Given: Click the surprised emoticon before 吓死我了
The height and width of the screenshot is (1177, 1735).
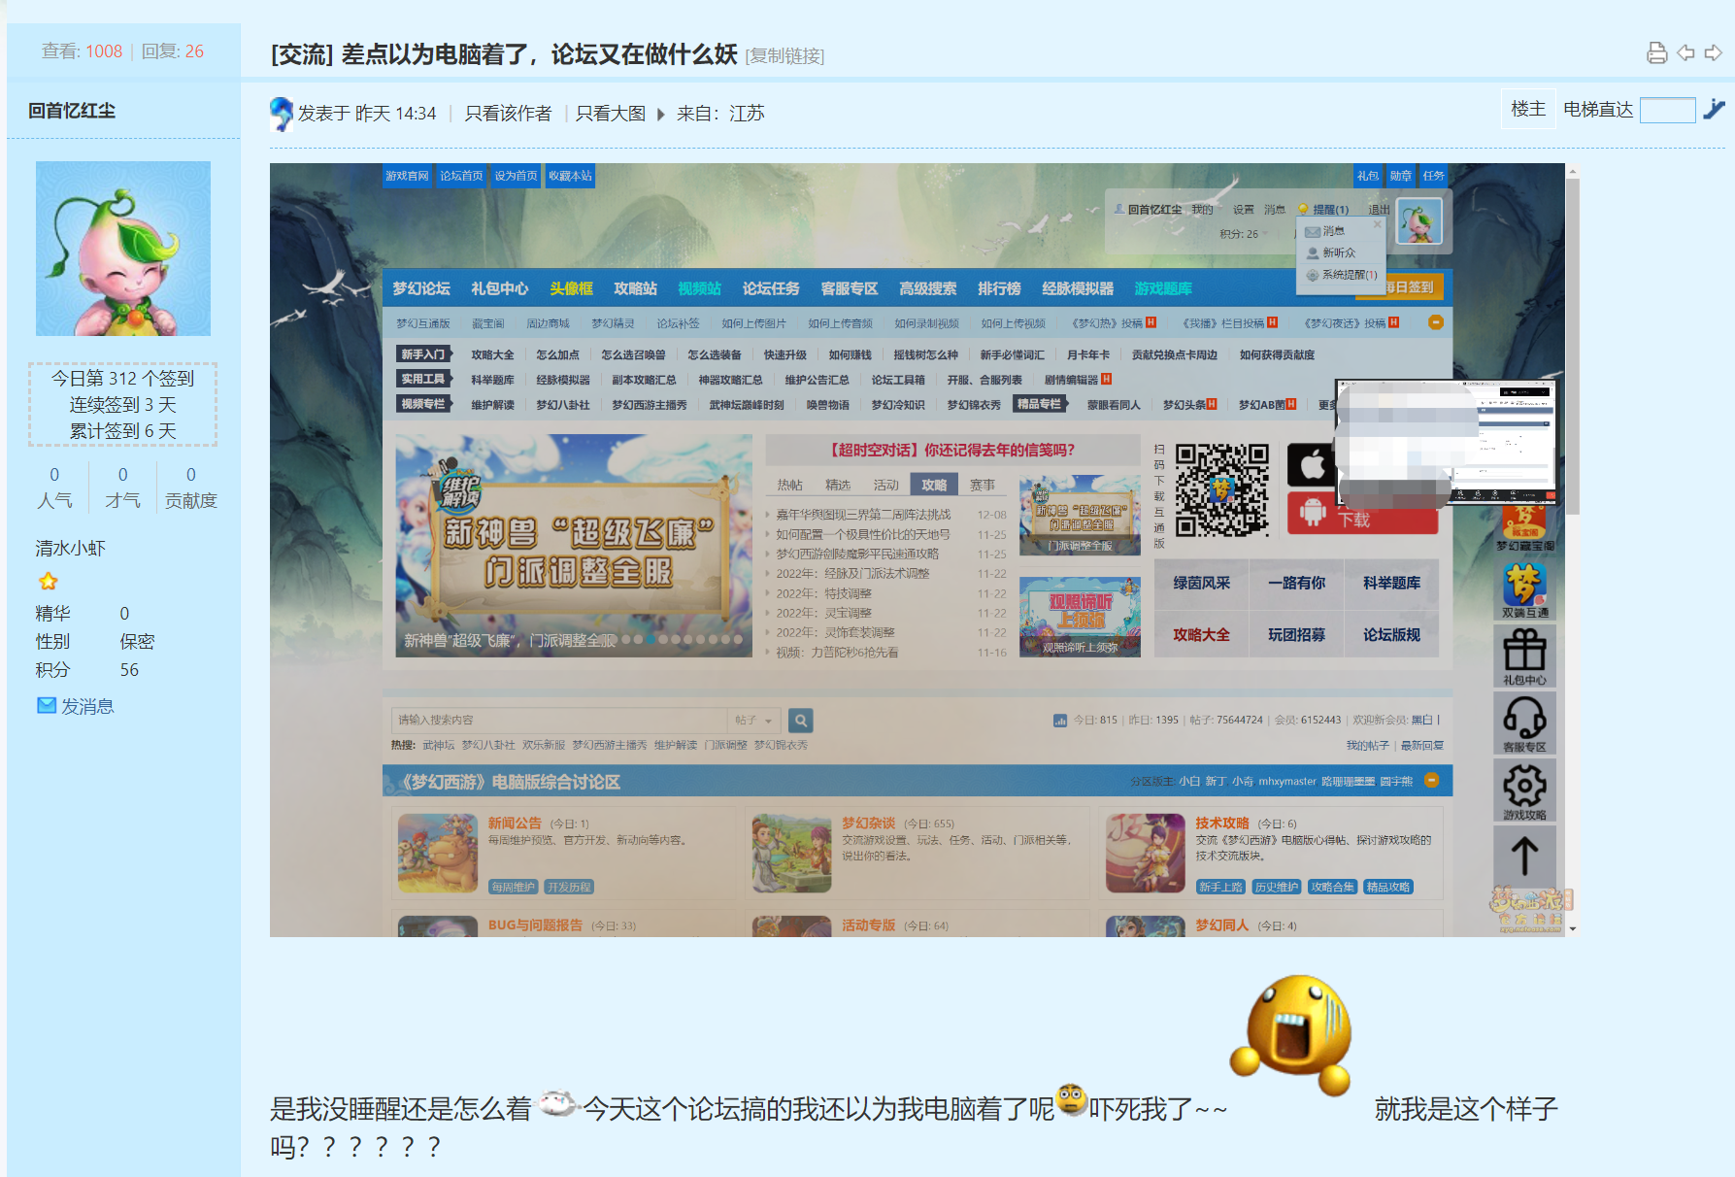Looking at the screenshot, I should (1071, 1098).
